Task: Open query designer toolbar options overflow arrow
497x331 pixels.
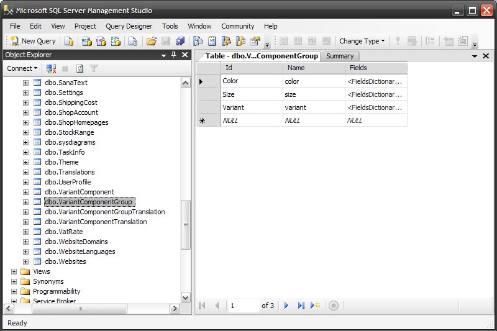Action: click(475, 45)
